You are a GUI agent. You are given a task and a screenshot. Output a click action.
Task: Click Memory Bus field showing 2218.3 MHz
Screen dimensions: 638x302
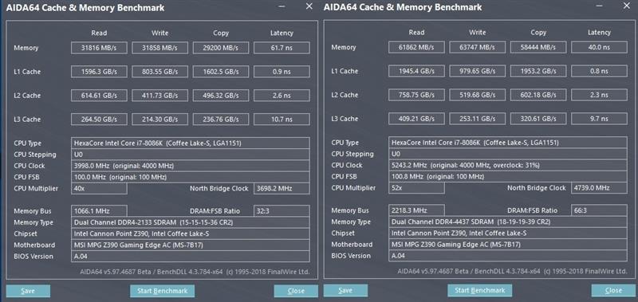(416, 210)
